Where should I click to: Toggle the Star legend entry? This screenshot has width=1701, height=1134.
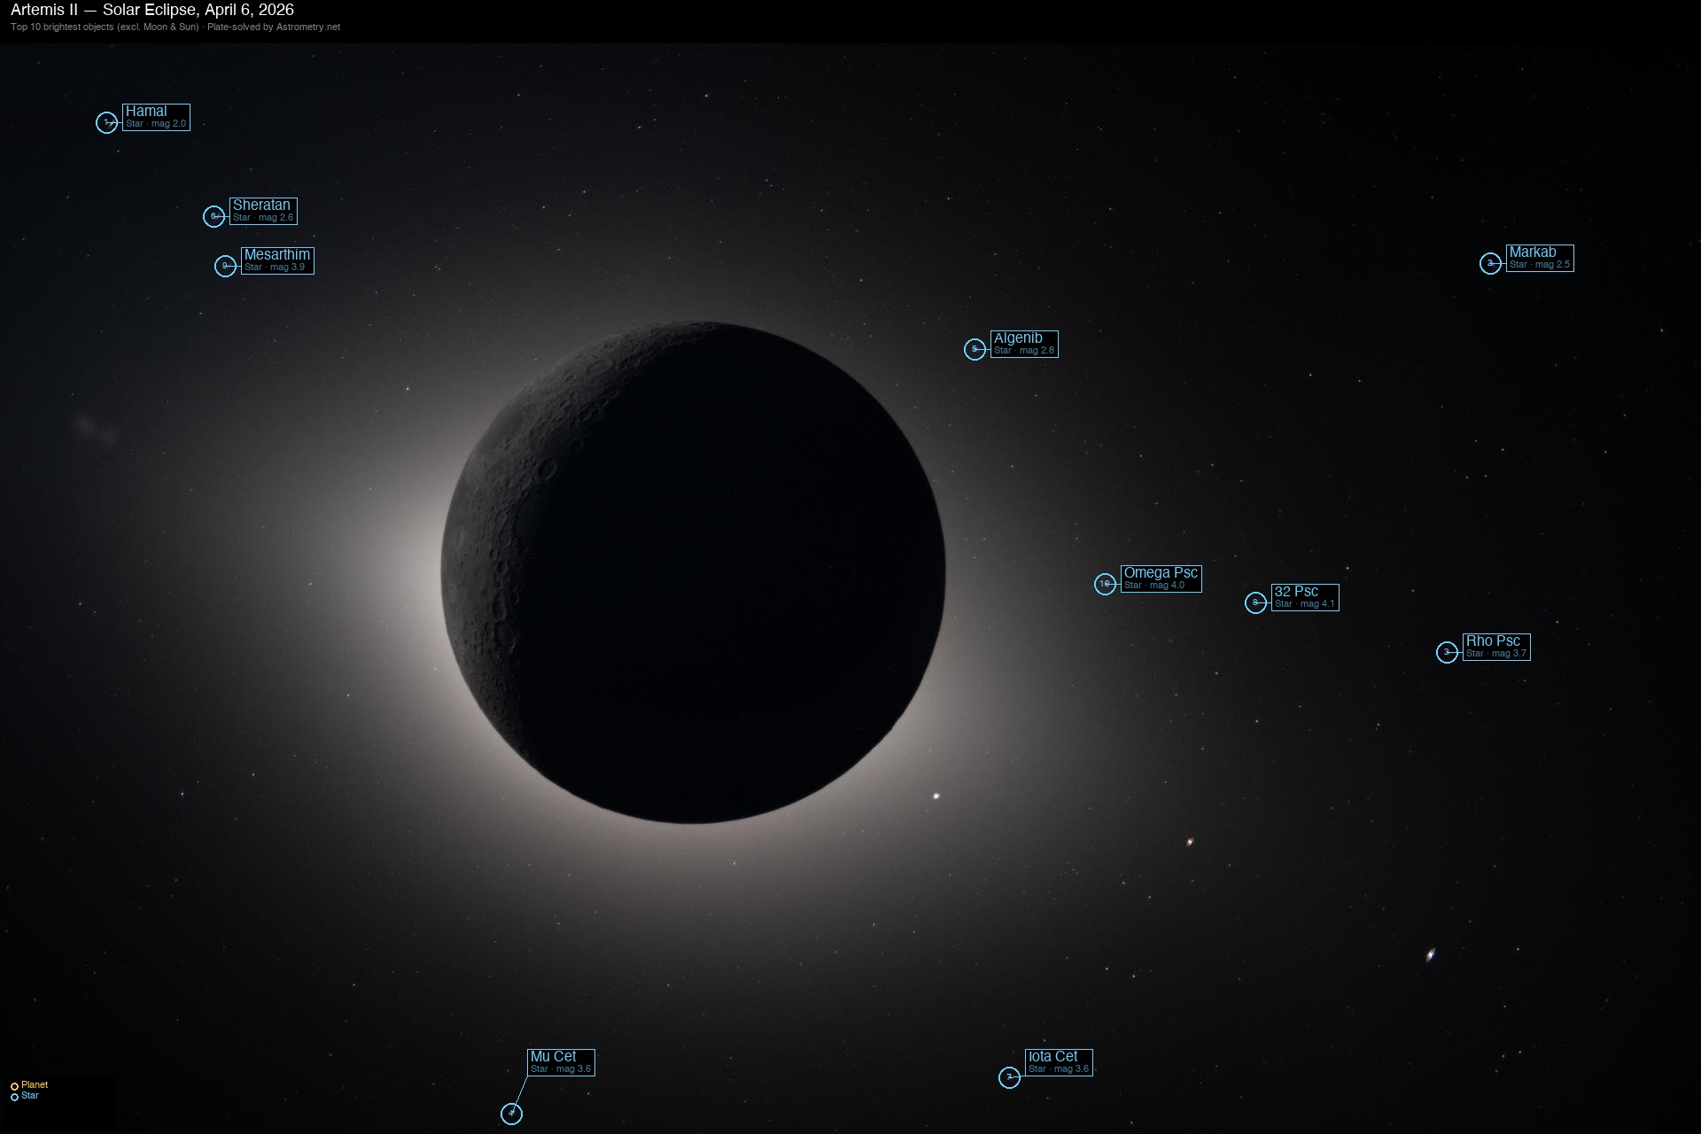pos(29,1095)
